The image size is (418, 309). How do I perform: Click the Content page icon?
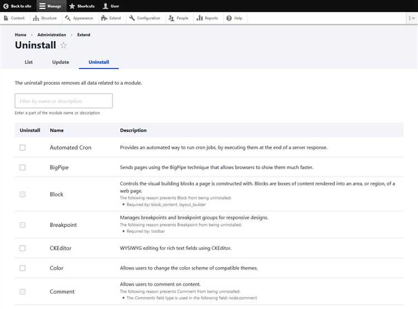click(6, 18)
